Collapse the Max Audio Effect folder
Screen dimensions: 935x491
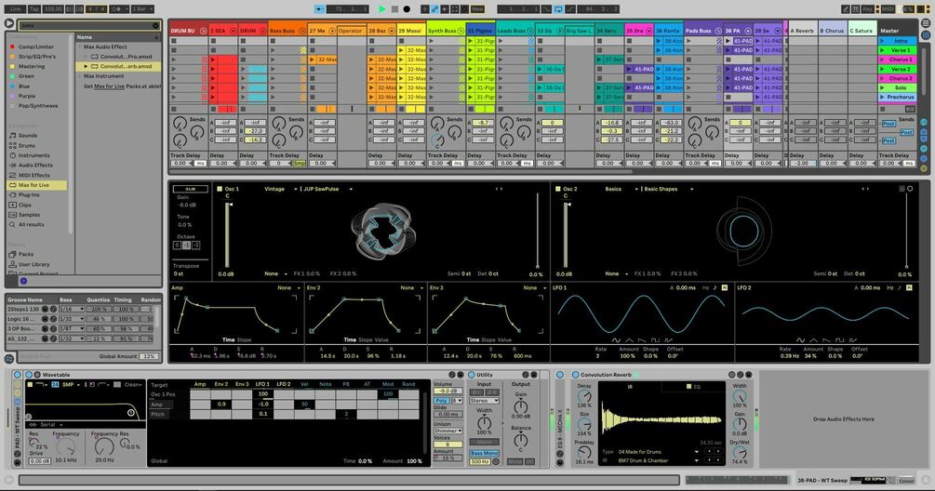80,46
